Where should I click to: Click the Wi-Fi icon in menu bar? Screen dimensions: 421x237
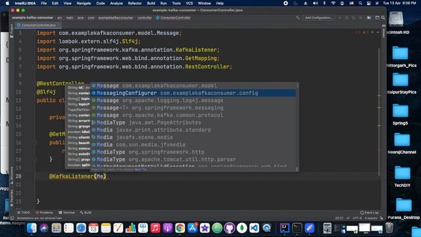[334, 3]
